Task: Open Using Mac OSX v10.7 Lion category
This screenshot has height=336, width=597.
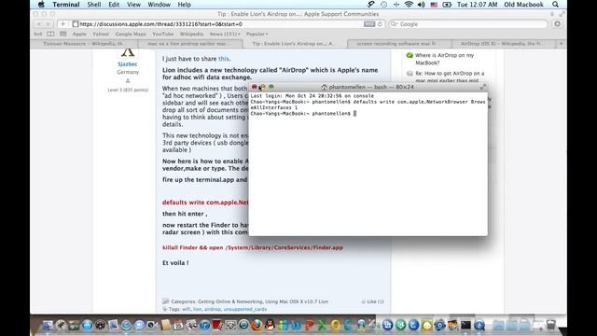Action: coord(297,301)
